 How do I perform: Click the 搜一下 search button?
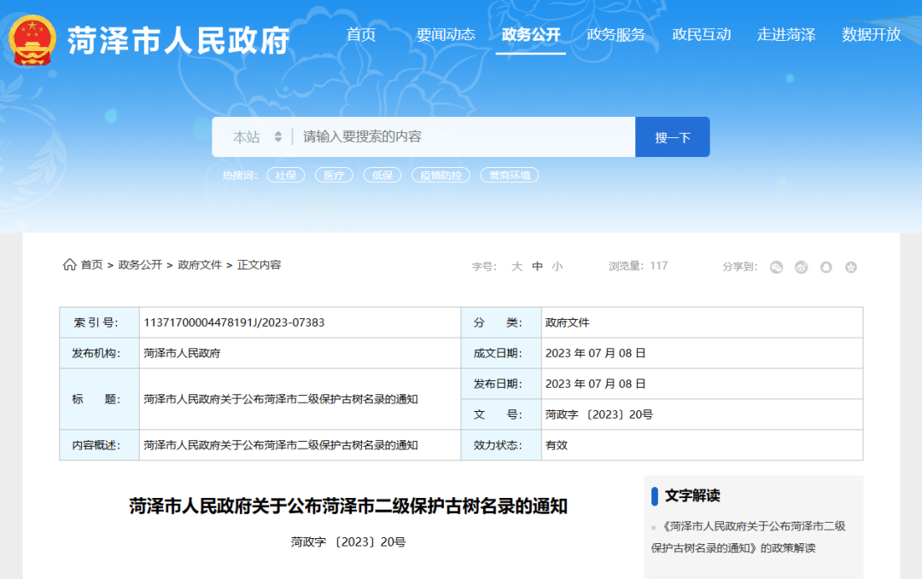(x=673, y=136)
